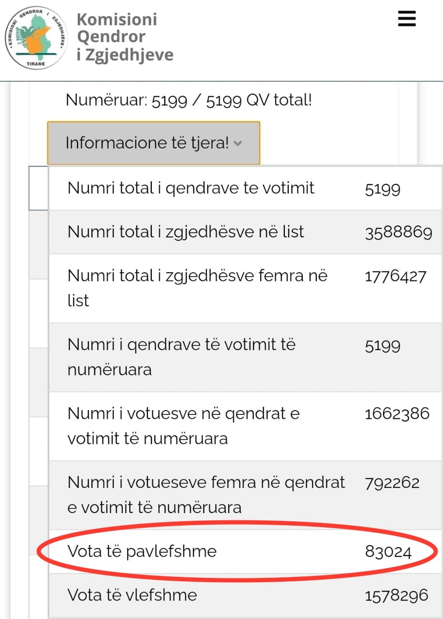Click the valid votes value 1578296
The image size is (443, 619).
click(397, 595)
